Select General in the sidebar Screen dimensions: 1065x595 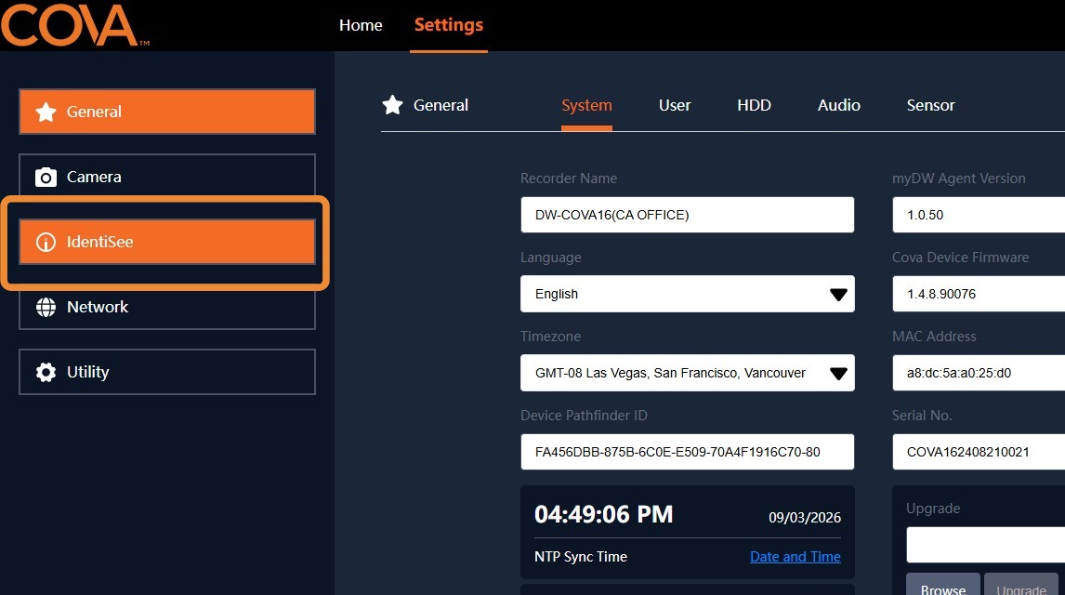click(x=167, y=112)
